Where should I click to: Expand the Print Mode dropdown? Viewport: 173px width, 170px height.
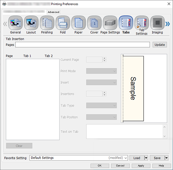[x=101, y=71]
